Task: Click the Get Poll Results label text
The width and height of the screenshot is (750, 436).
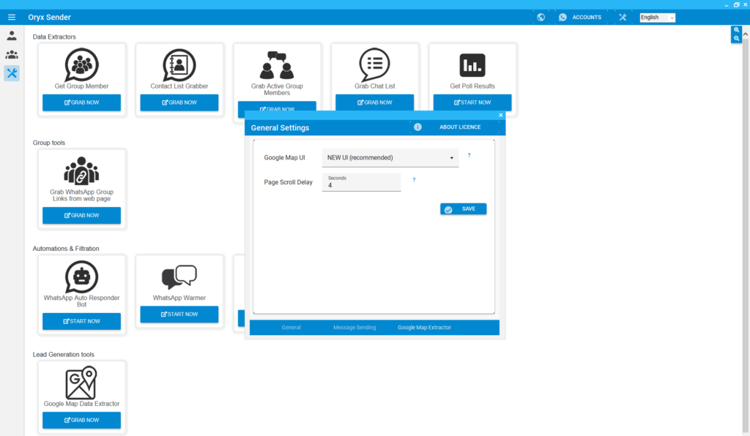Action: [x=472, y=86]
